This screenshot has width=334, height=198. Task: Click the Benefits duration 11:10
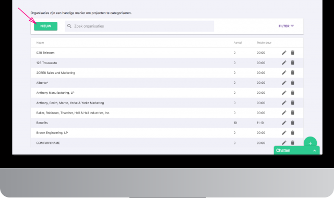click(260, 123)
